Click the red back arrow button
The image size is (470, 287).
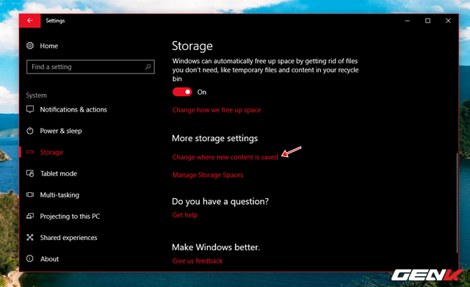click(x=30, y=21)
